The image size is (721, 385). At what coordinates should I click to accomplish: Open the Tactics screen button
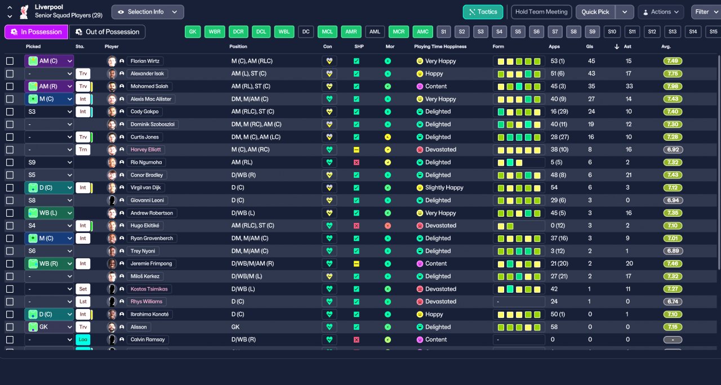(x=483, y=12)
